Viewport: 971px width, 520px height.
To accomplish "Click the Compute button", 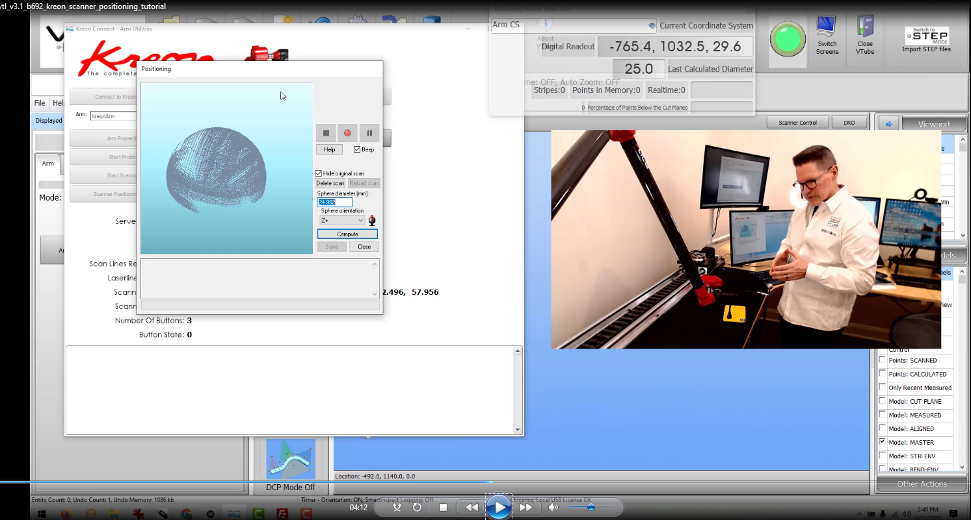I will pyautogui.click(x=347, y=234).
